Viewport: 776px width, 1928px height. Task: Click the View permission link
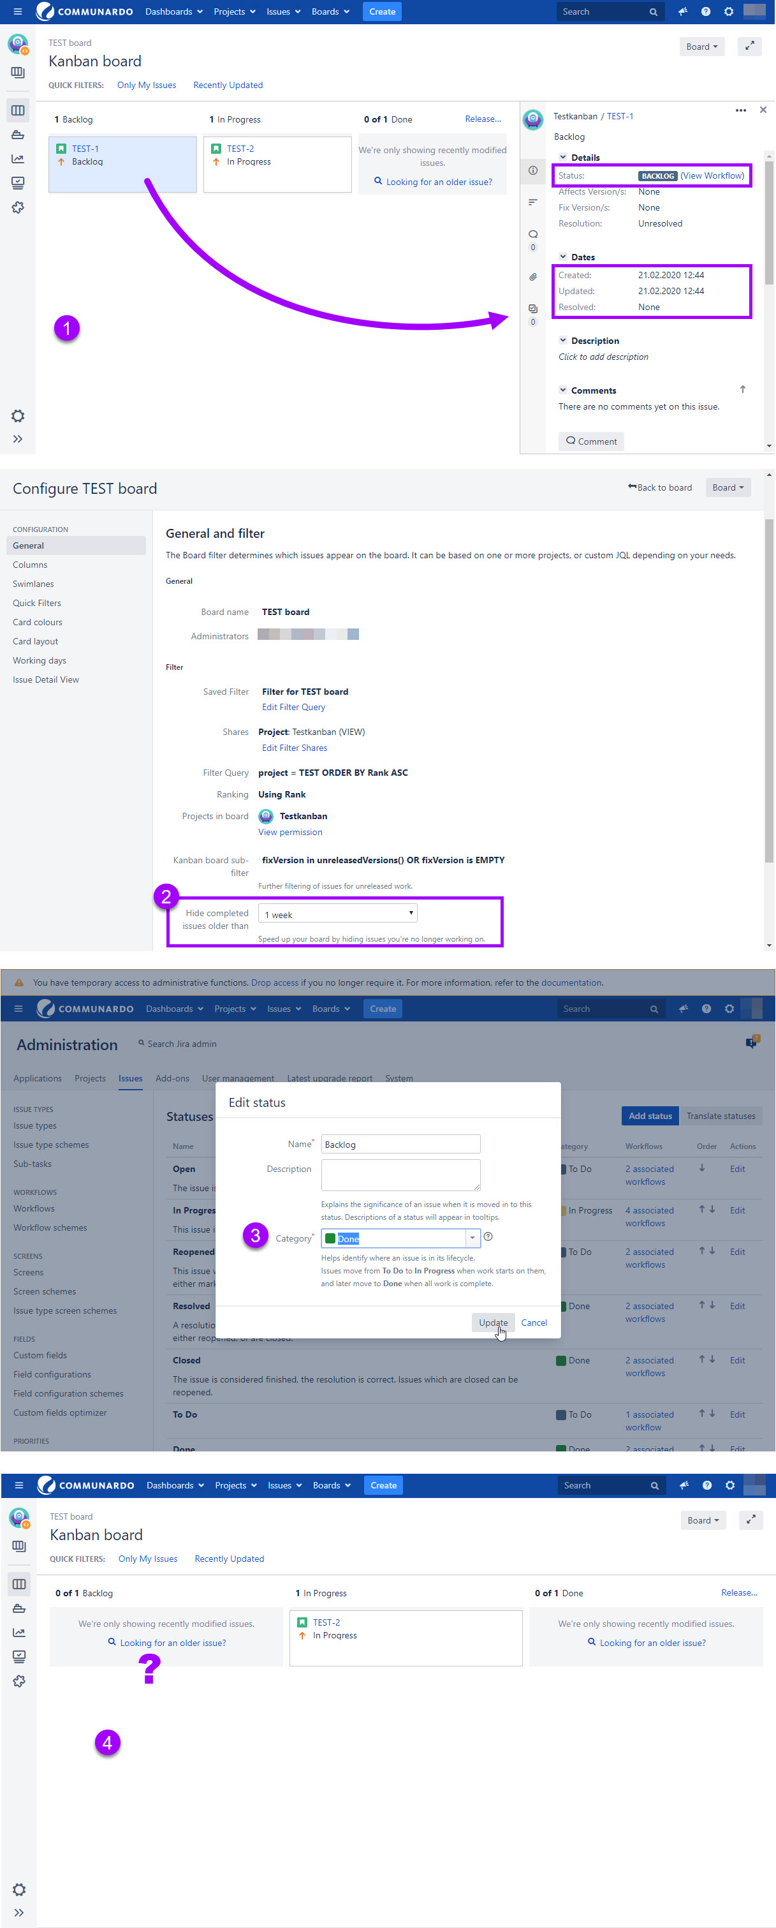(x=290, y=833)
